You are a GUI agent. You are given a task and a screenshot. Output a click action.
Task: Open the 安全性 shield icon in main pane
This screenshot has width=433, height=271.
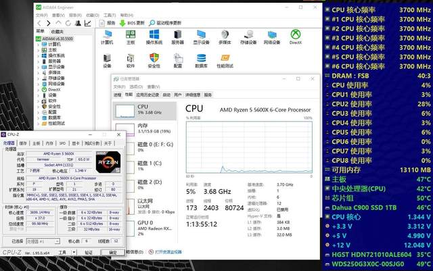[x=154, y=61]
